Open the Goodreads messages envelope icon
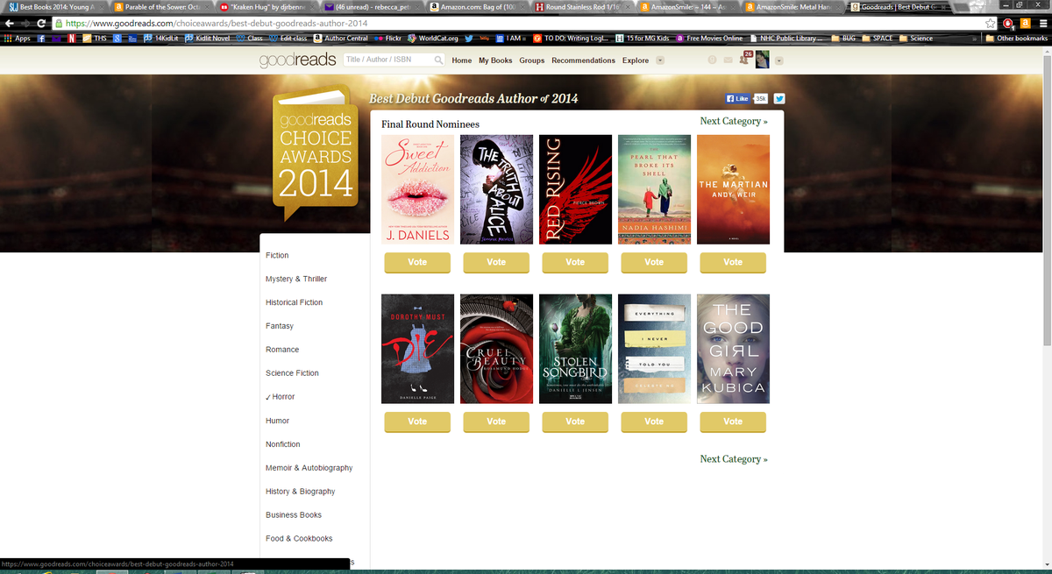This screenshot has width=1052, height=574. pos(729,60)
